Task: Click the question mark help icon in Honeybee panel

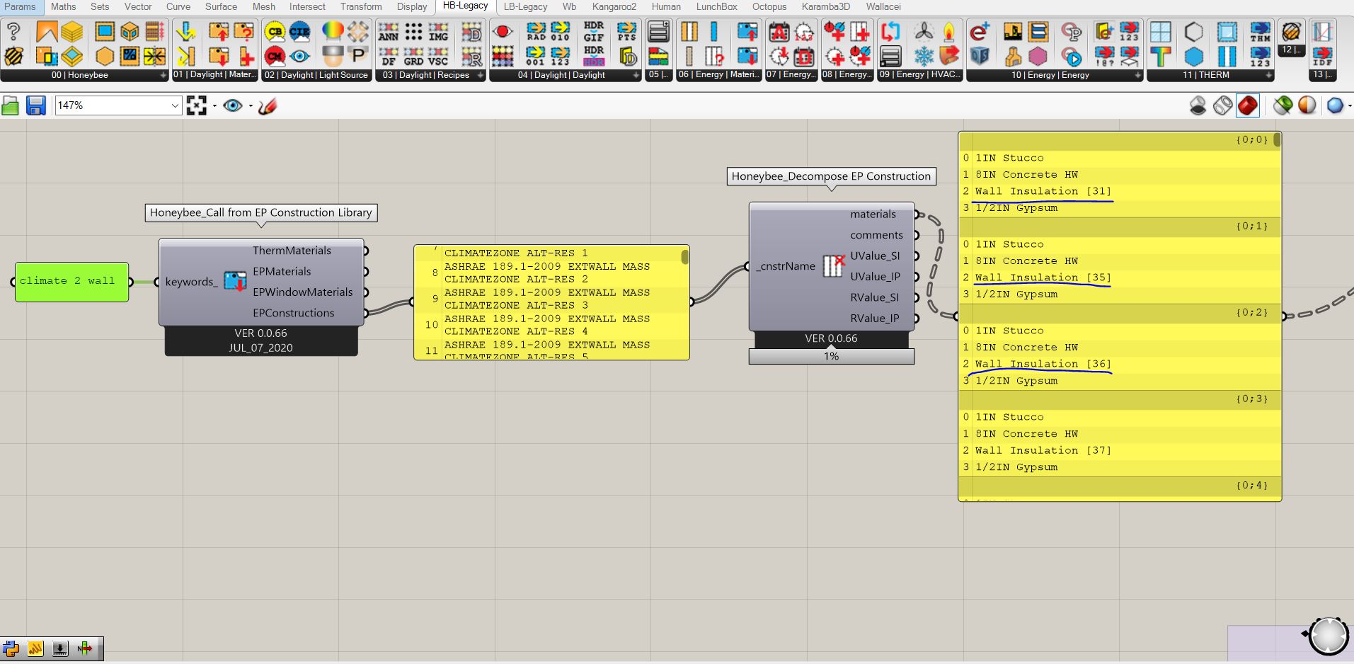Action: click(x=13, y=32)
